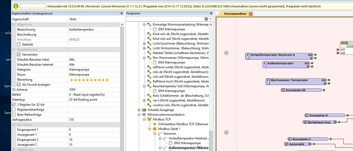
Task: Click info icon on Bertiebsart Aus block
Action: coord(335,122)
